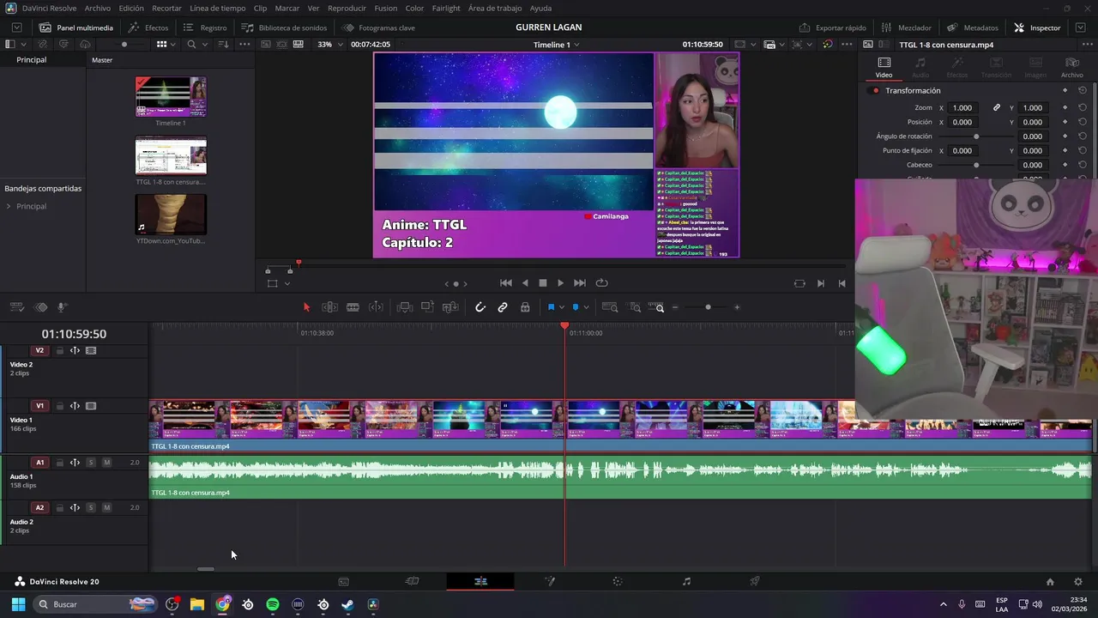Open the Edición menu
1098x618 pixels.
[x=131, y=8]
